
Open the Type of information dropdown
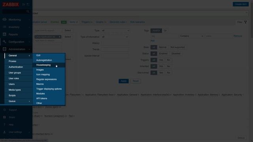[115, 37]
